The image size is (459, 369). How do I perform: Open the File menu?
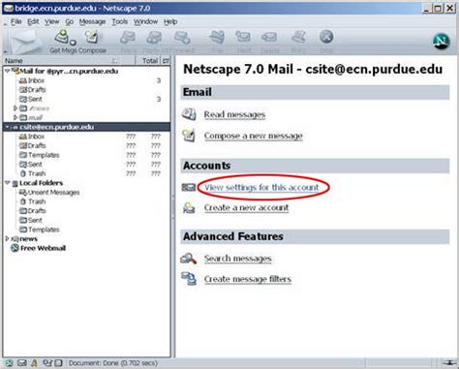pyautogui.click(x=16, y=22)
